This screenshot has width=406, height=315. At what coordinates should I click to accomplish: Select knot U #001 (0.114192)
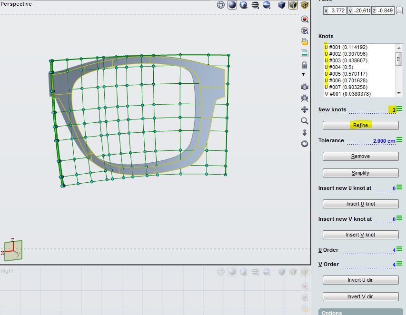pyautogui.click(x=346, y=47)
